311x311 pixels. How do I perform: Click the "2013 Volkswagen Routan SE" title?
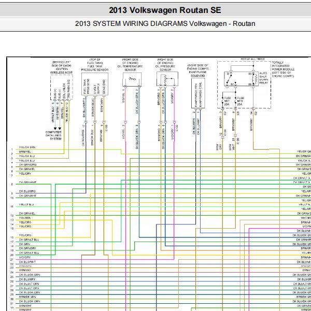[x=165, y=10]
